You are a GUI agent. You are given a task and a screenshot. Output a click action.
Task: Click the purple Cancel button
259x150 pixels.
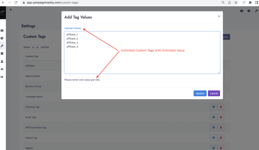click(214, 93)
